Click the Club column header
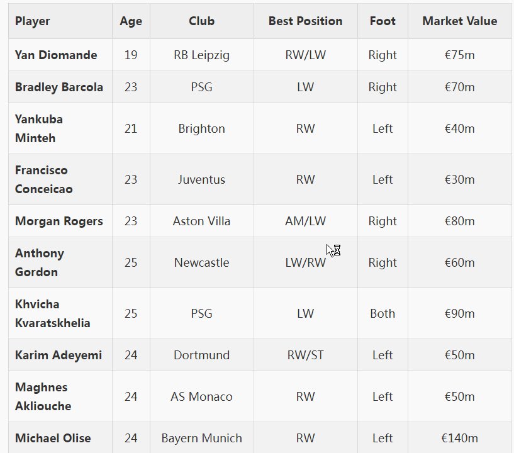The height and width of the screenshot is (453, 514). pyautogui.click(x=201, y=21)
